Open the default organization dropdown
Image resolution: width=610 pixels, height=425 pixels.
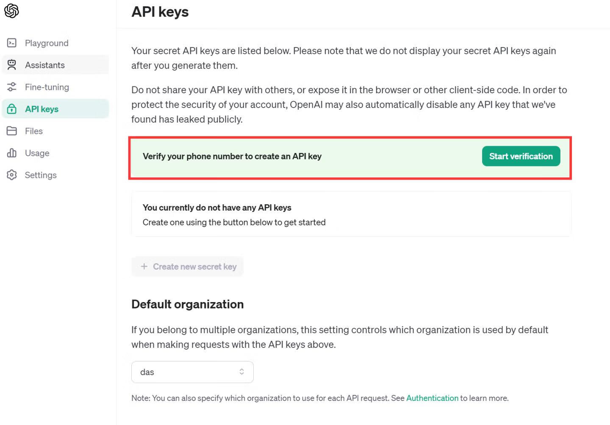tap(192, 372)
